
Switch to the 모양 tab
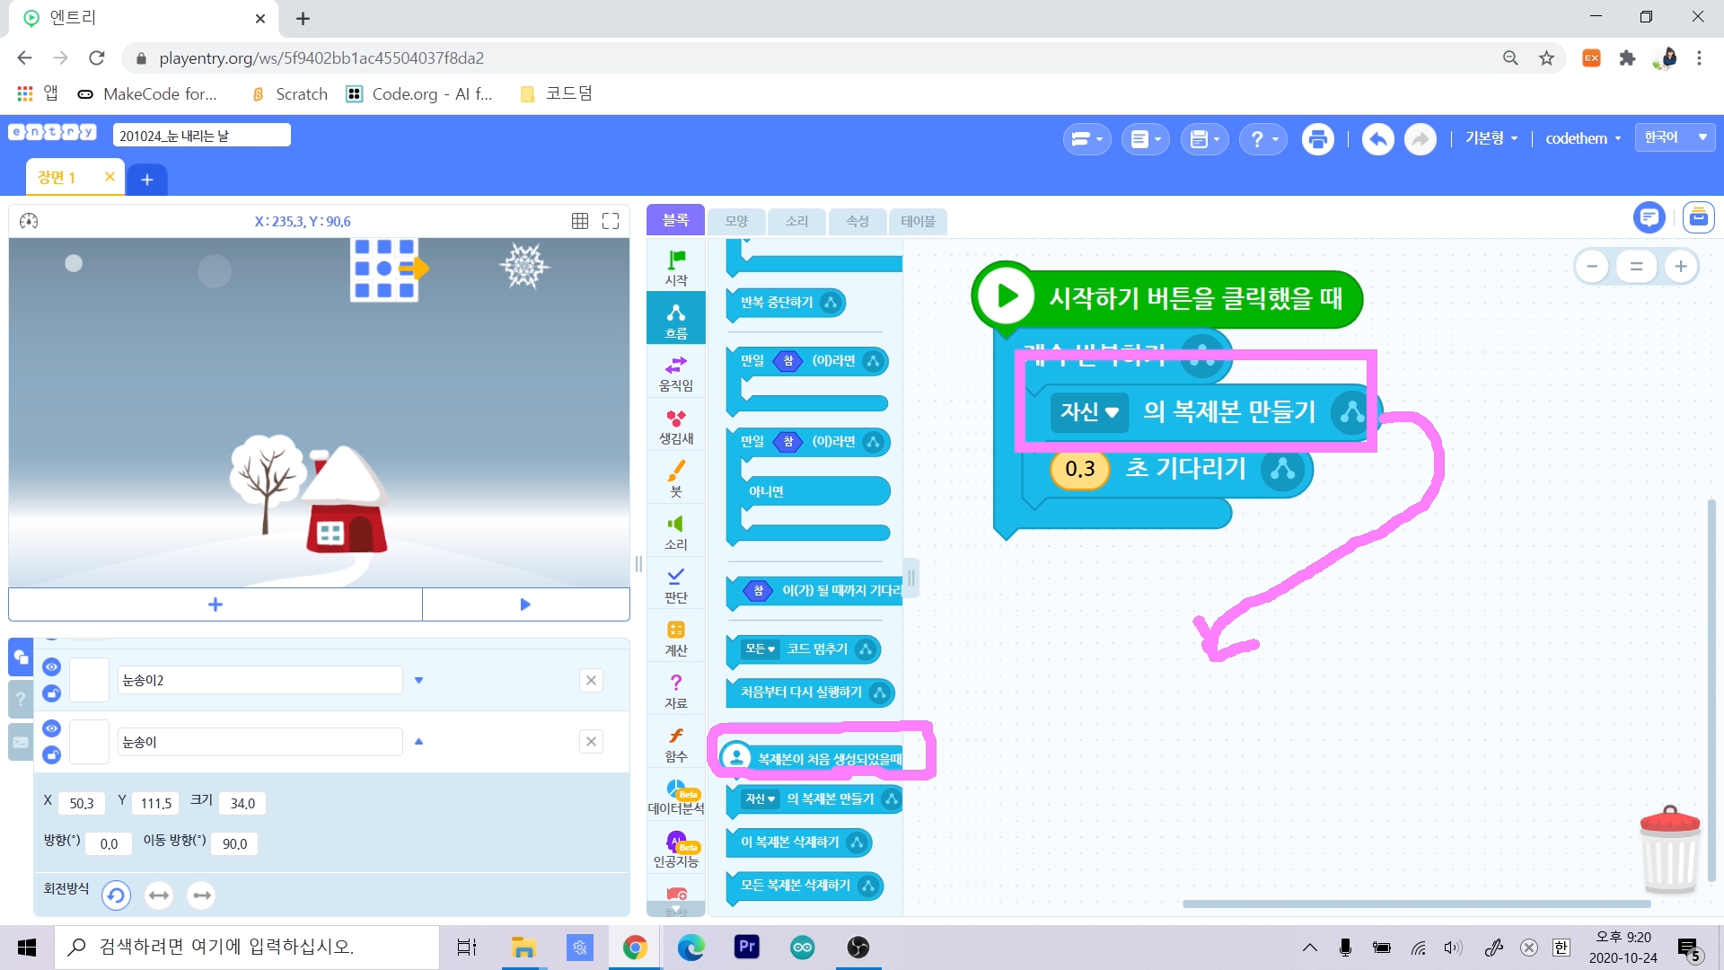pyautogui.click(x=736, y=221)
